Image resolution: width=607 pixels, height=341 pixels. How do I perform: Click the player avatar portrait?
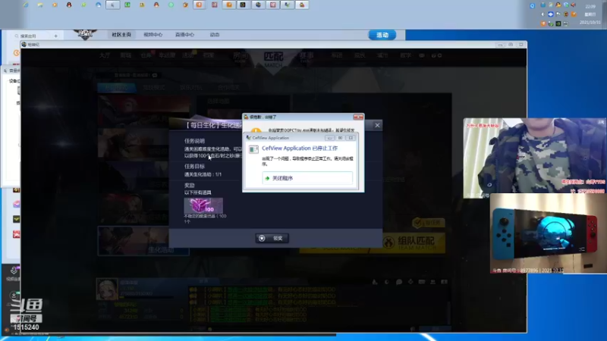tap(107, 289)
